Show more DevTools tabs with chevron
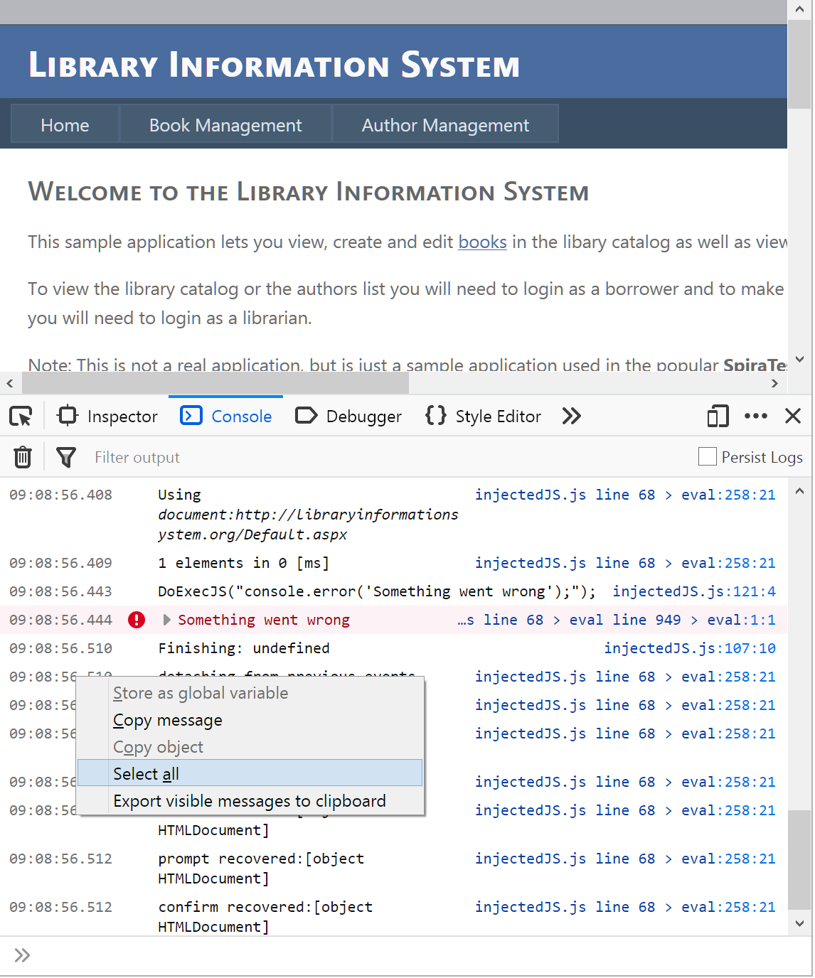 [x=571, y=416]
